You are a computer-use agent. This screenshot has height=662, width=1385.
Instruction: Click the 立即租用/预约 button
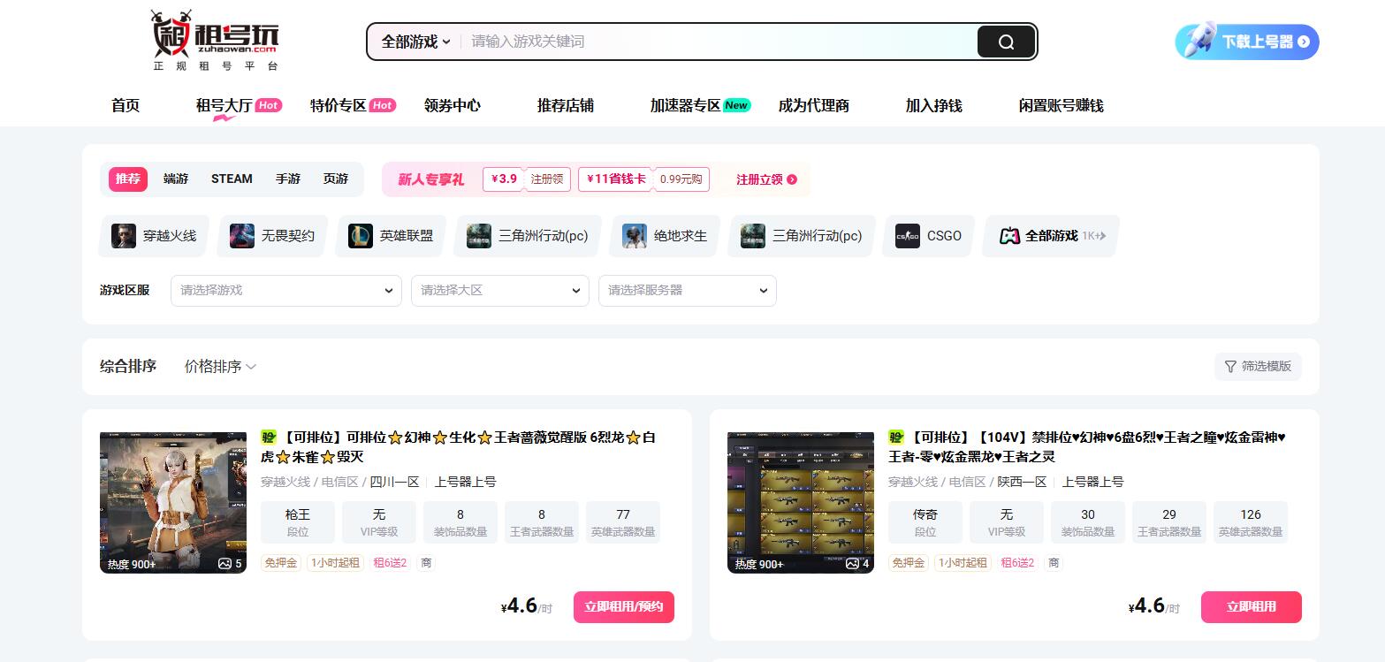tap(624, 607)
